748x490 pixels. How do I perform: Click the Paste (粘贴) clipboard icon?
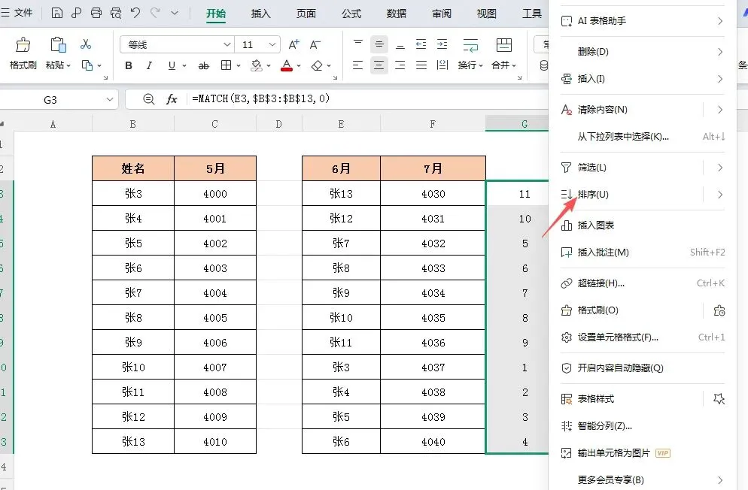(x=58, y=45)
